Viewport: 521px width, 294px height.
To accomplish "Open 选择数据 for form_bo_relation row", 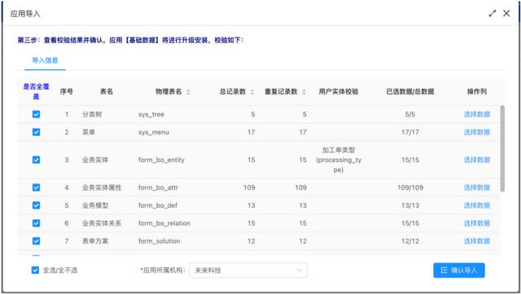I will pos(477,223).
